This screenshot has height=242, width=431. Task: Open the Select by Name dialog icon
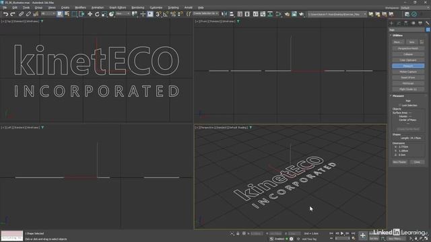(67, 14)
